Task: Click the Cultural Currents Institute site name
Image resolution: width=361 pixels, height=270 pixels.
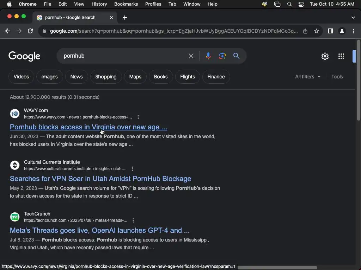Action: [x=52, y=162]
